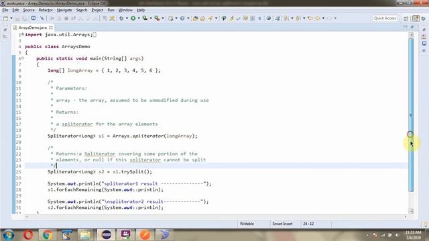Expand the New Java Package dropdown arrow
Image resolution: width=429 pixels, height=241 pixels.
pyautogui.click(x=176, y=18)
